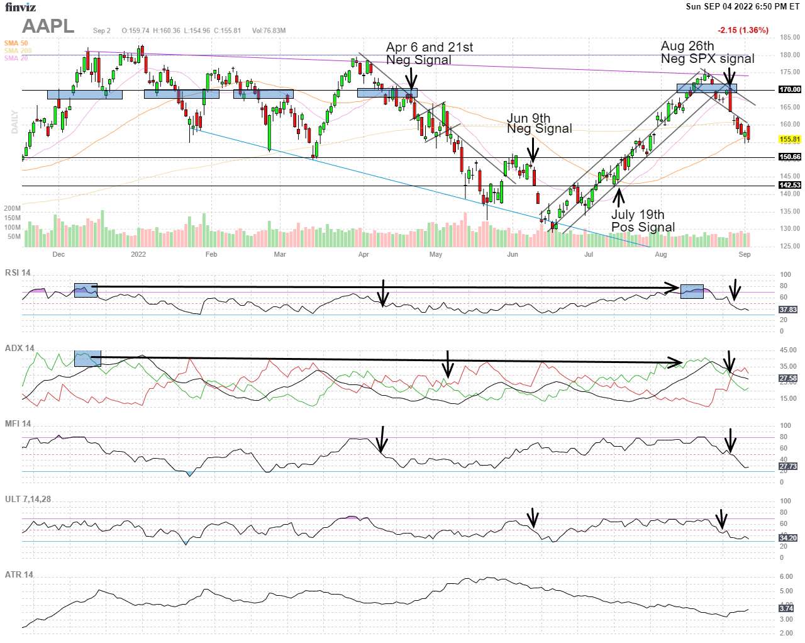
Task: Click the 'Jun 9th Neg Signal' annotation
Action: pyautogui.click(x=539, y=123)
